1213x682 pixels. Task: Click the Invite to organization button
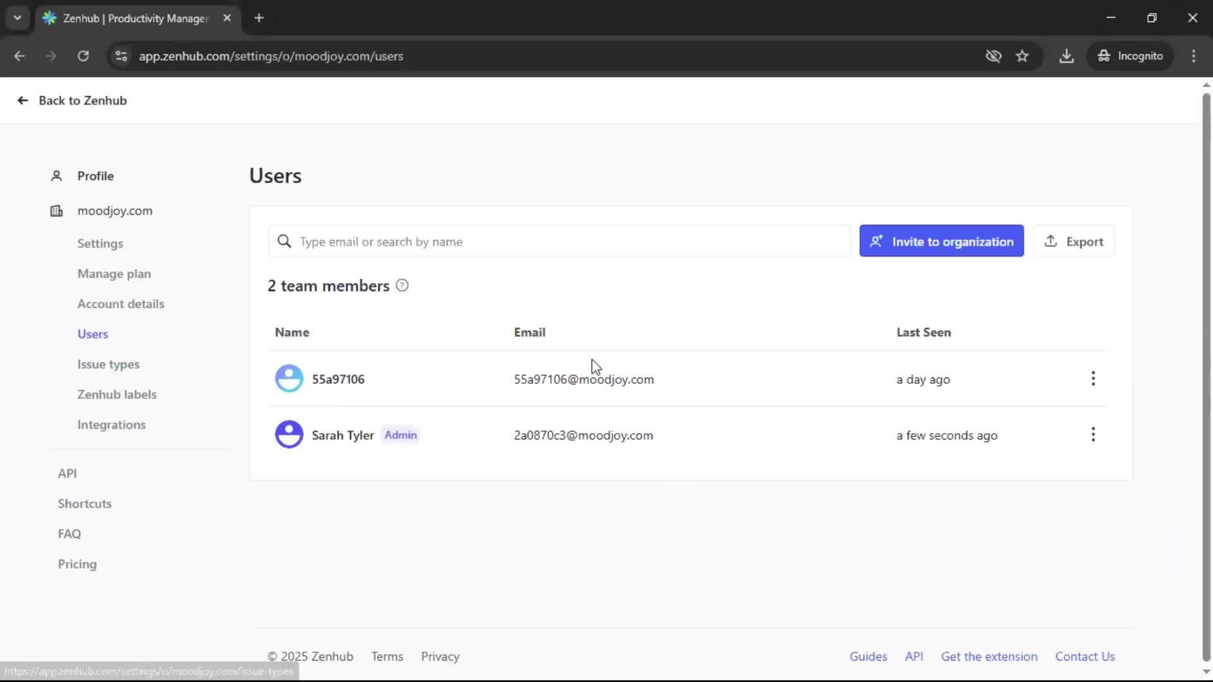941,241
